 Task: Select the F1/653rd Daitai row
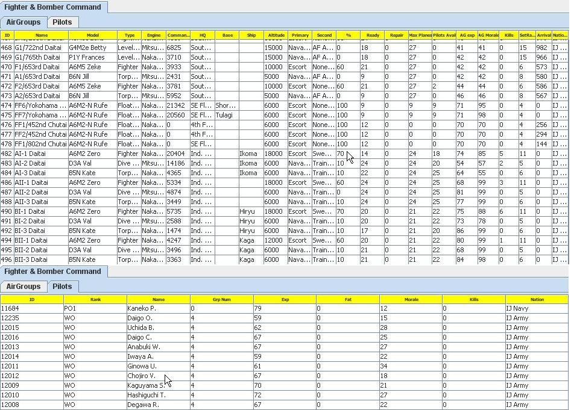coord(284,67)
